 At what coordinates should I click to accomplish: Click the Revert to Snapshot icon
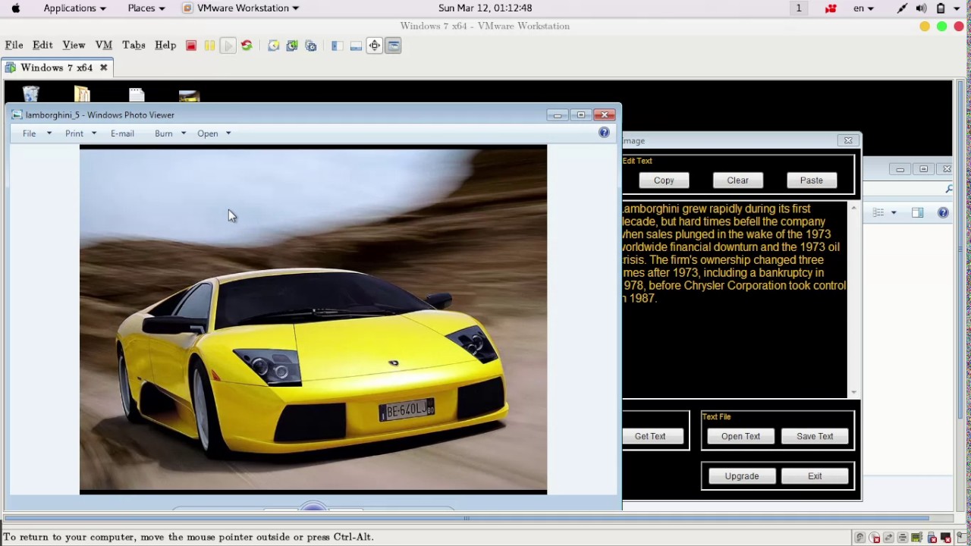(x=292, y=45)
